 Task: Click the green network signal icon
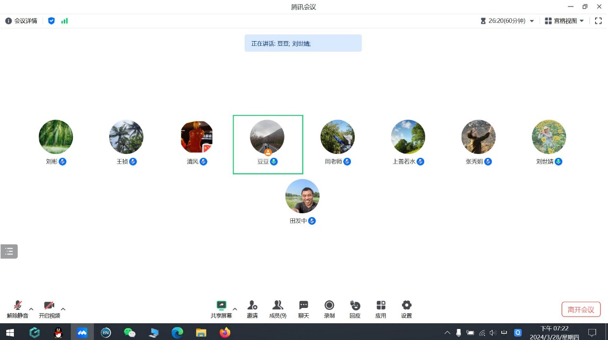point(65,21)
